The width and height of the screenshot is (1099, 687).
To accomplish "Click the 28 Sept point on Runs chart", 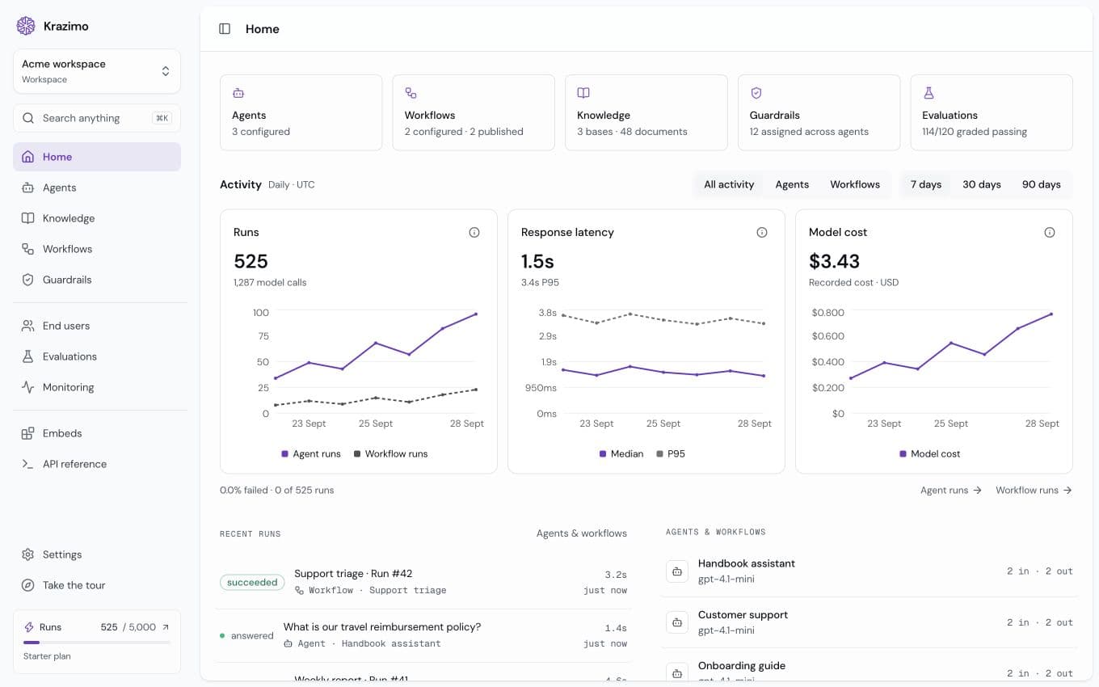I will point(475,314).
